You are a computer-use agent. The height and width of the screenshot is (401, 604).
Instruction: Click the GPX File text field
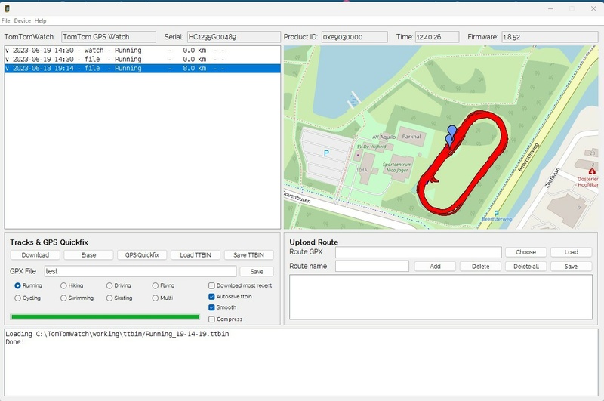pyautogui.click(x=140, y=271)
